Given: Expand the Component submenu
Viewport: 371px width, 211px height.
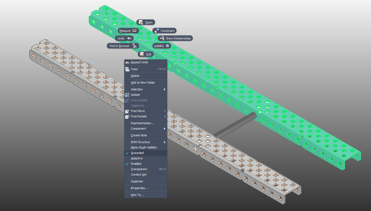Looking at the screenshot, I should [x=146, y=128].
